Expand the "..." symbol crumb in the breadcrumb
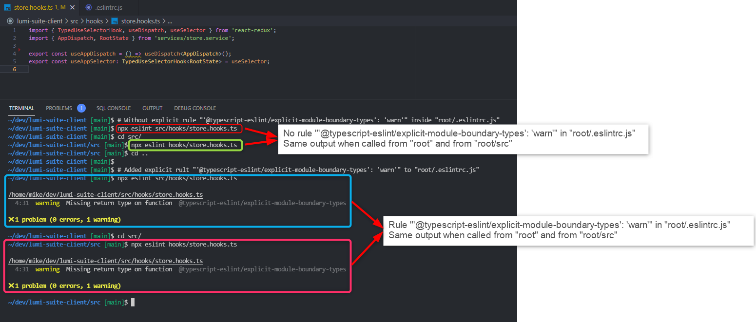The width and height of the screenshot is (756, 322). coord(170,21)
